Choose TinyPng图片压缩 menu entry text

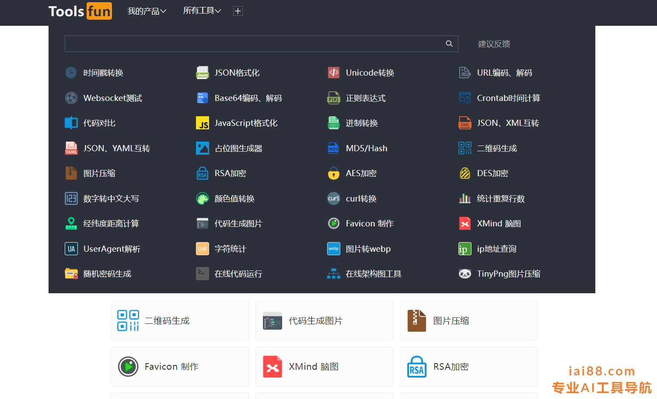pos(509,274)
